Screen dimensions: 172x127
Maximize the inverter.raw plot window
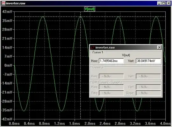tap(164, 3)
